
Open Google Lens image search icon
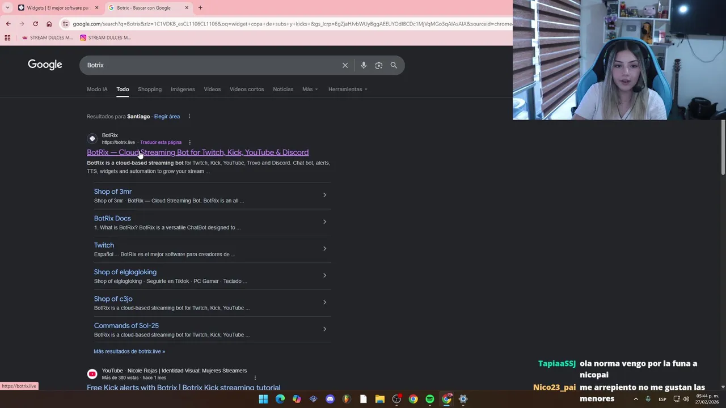click(x=379, y=65)
